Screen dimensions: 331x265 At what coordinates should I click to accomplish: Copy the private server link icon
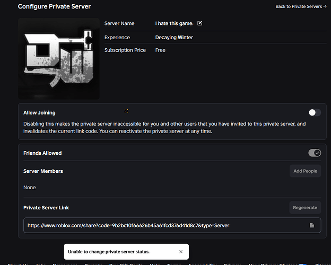(x=312, y=225)
